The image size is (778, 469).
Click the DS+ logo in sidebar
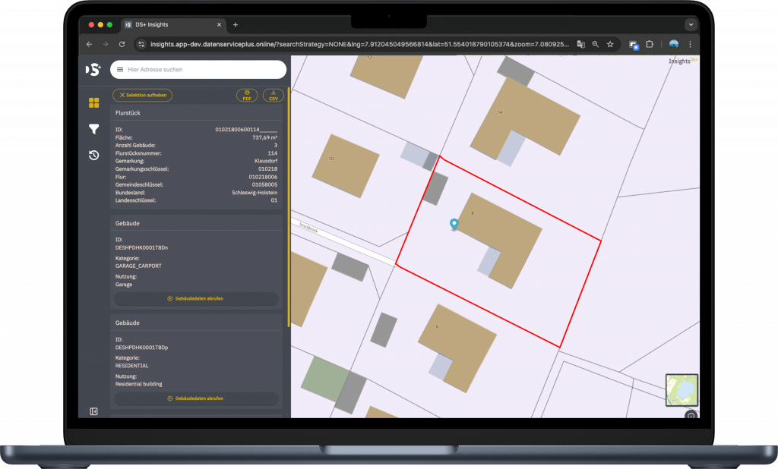coord(93,70)
